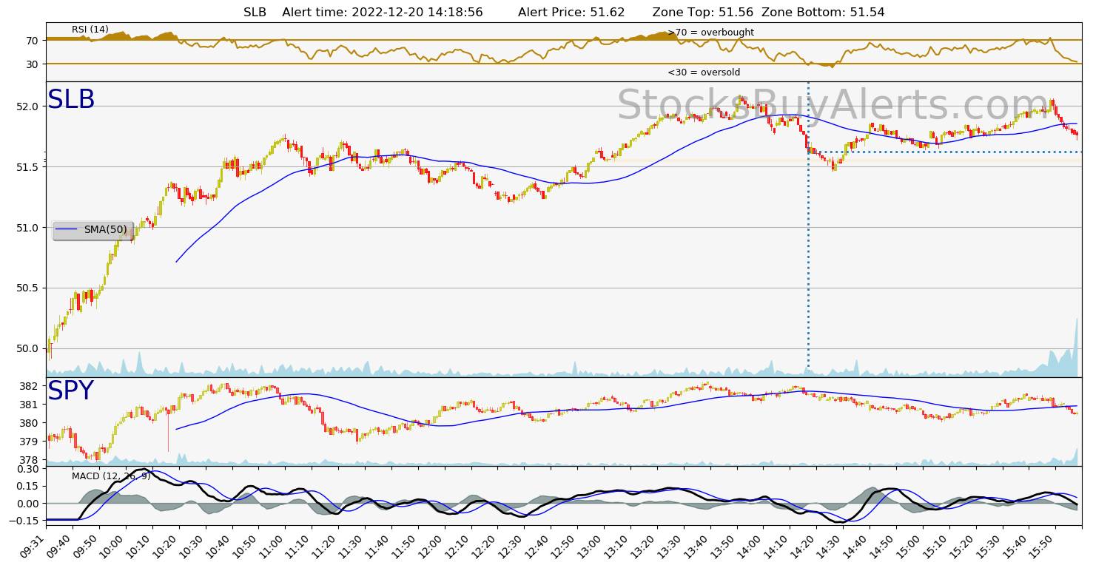
Task: Click the 'Alert Price: 51.62' title text
Action: (x=571, y=13)
